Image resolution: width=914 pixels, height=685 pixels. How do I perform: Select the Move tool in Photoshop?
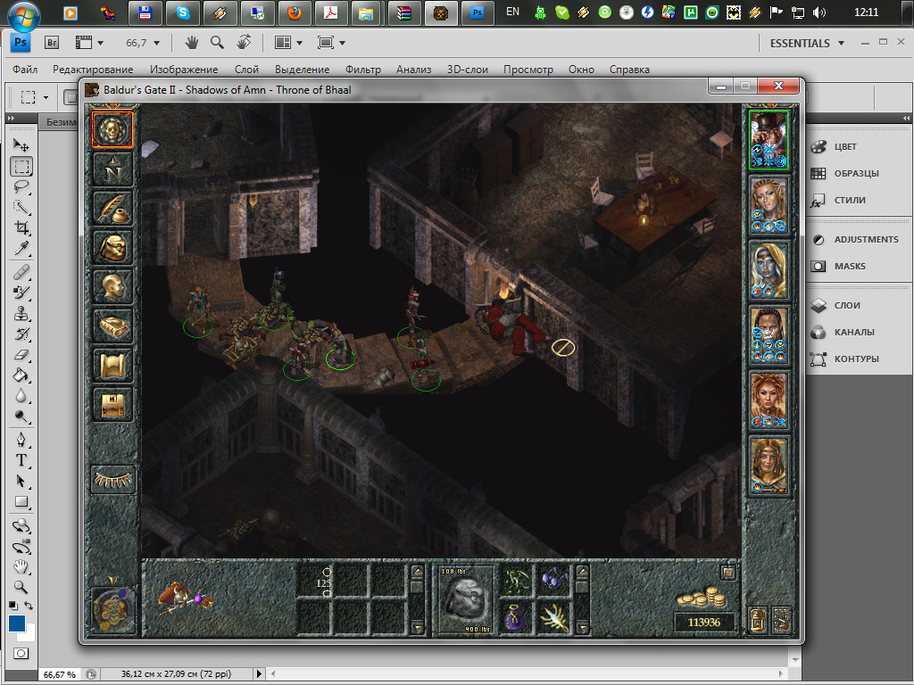pos(21,144)
